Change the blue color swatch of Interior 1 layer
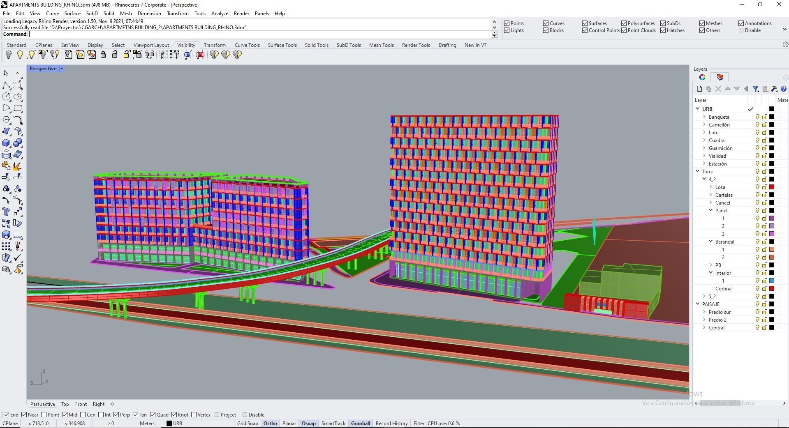This screenshot has width=789, height=428. [772, 281]
